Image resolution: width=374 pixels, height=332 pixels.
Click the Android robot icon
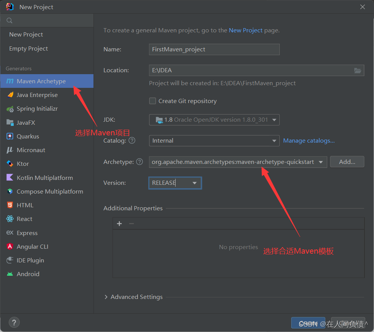point(10,274)
